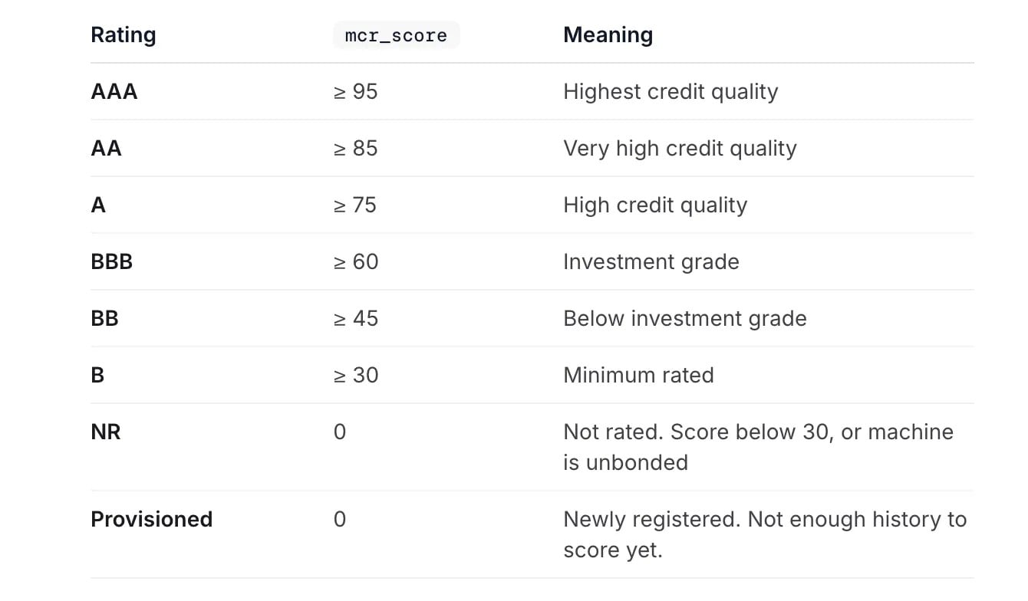Image resolution: width=1028 pixels, height=601 pixels.
Task: Click 'Highest credit quality' text
Action: point(671,92)
